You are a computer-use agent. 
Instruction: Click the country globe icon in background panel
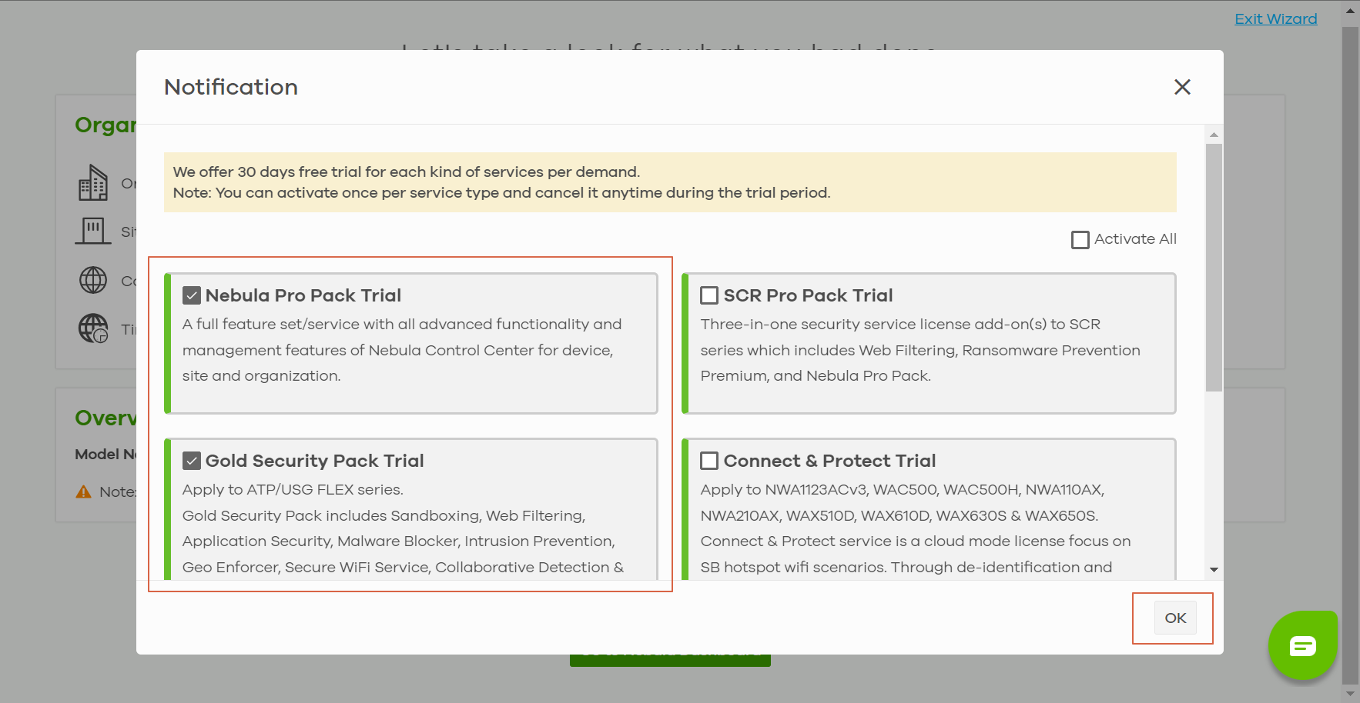pos(93,280)
